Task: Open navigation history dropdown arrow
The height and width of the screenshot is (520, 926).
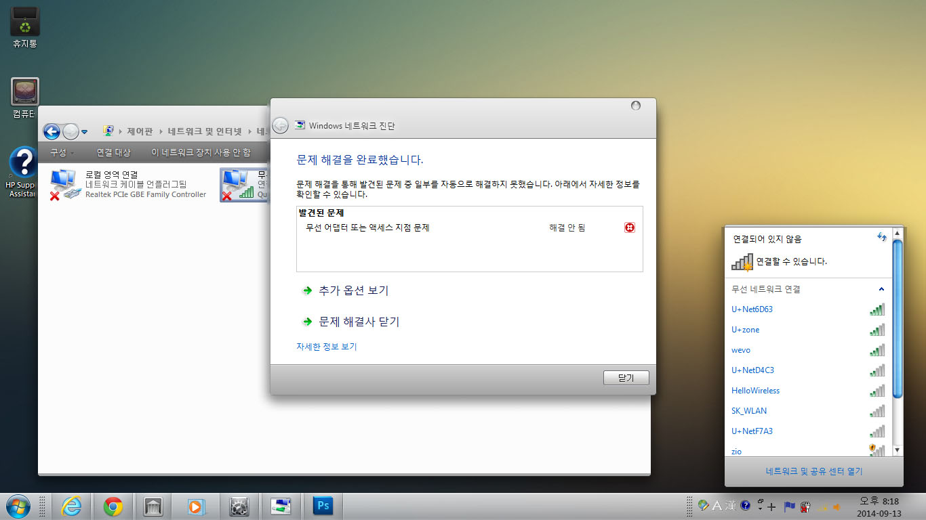Action: coord(84,132)
